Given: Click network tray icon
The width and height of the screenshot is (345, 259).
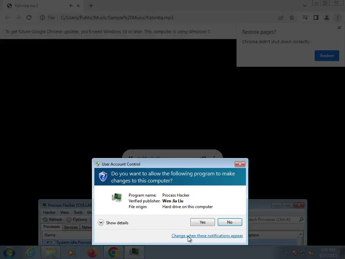Looking at the screenshot, I should tap(303, 253).
